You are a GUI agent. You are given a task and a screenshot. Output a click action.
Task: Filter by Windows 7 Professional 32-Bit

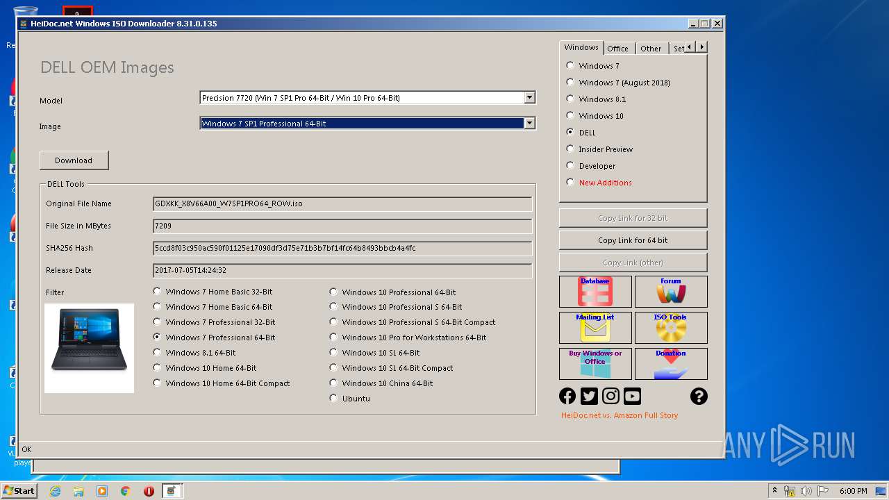point(157,322)
